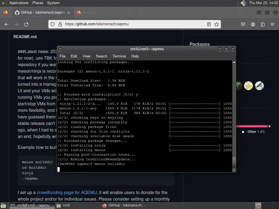Click the Other 1.4% language entry
This screenshot has width=279, height=209.
253,132
